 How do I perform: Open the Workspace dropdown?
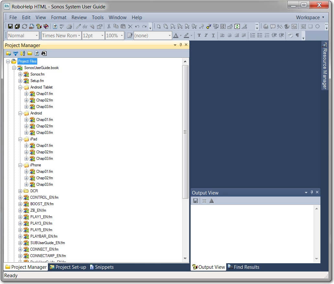310,18
